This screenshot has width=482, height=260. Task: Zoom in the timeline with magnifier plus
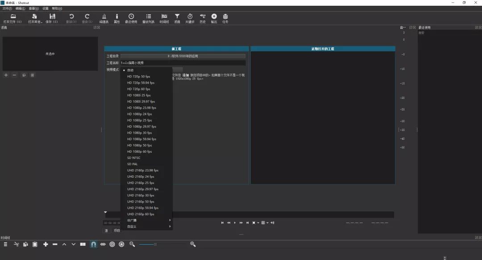point(193,244)
